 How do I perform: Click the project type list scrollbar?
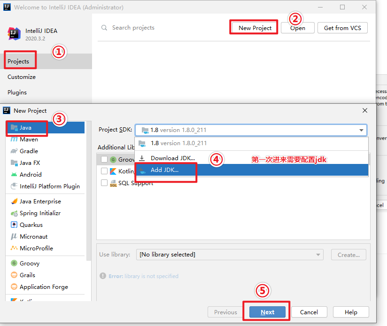89,191
